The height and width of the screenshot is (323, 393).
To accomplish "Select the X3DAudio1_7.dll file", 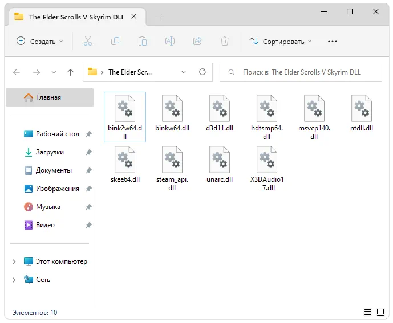I will tap(267, 169).
